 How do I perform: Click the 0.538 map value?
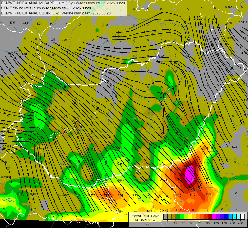(52, 55)
